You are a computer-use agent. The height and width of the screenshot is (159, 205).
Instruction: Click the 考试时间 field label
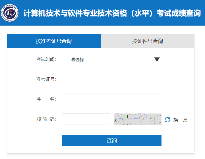[46, 59]
